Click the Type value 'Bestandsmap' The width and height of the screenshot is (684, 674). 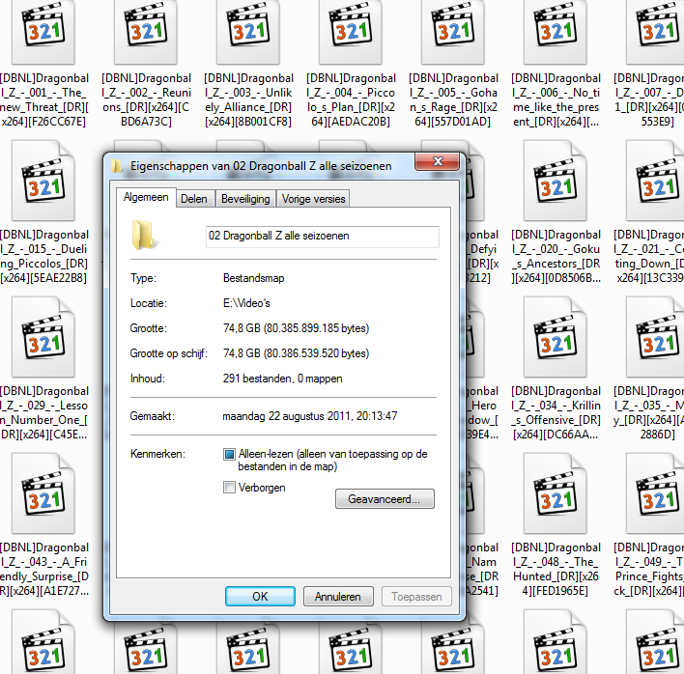pyautogui.click(x=253, y=278)
